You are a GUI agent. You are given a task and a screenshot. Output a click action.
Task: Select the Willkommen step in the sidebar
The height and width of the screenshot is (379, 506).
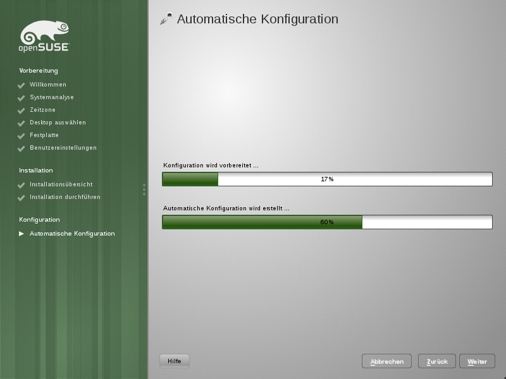point(48,85)
